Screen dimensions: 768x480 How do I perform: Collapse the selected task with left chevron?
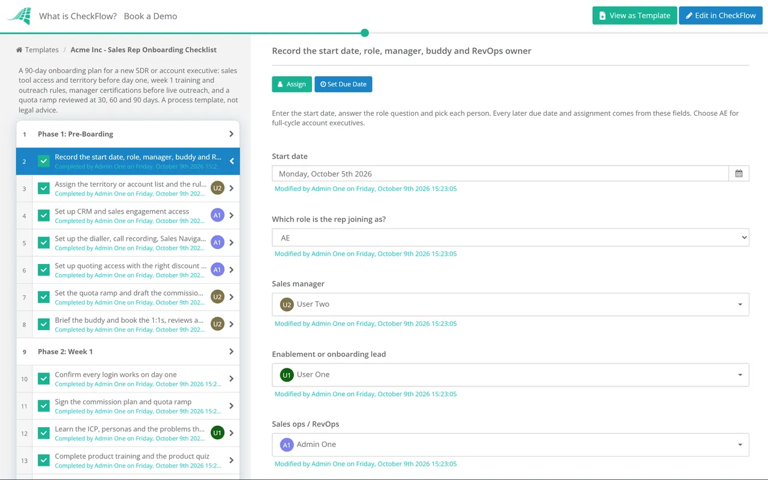[x=232, y=161]
